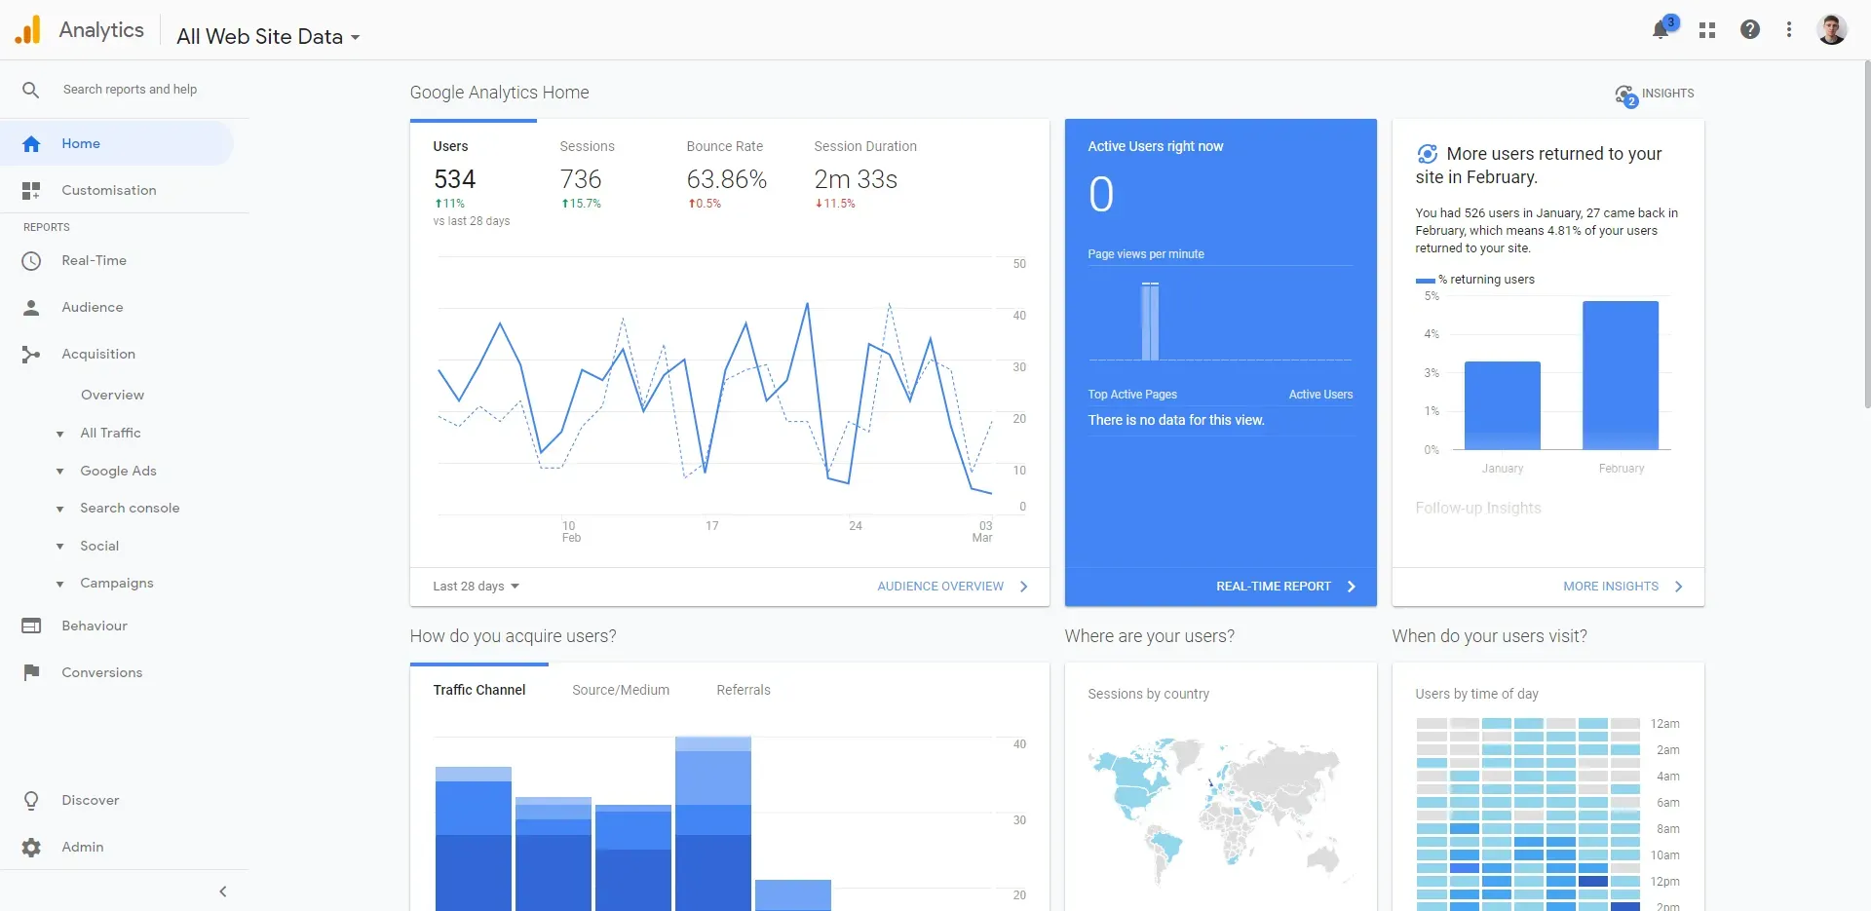The width and height of the screenshot is (1871, 911).
Task: Open the Audience Overview report link
Action: pyautogui.click(x=940, y=587)
